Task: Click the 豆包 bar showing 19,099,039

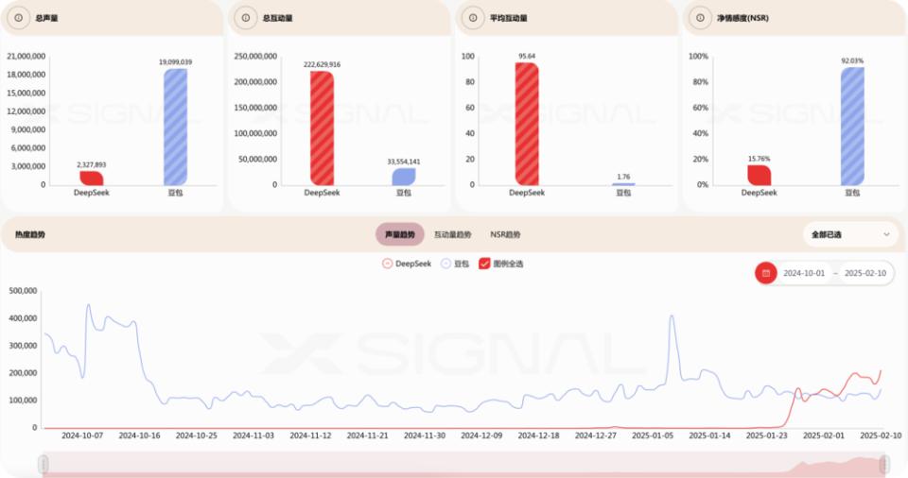Action: click(176, 127)
